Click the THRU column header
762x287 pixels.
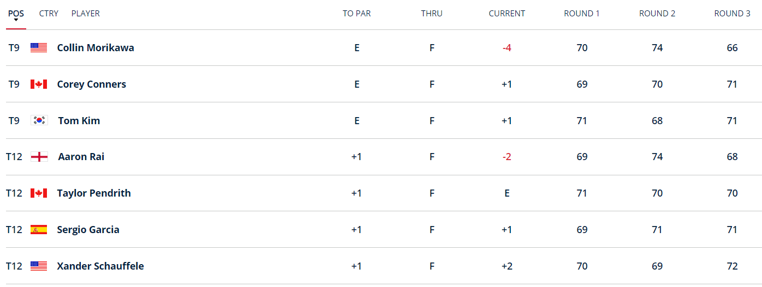431,13
